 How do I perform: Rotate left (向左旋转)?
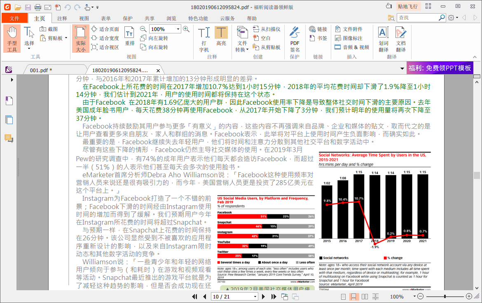154,38
